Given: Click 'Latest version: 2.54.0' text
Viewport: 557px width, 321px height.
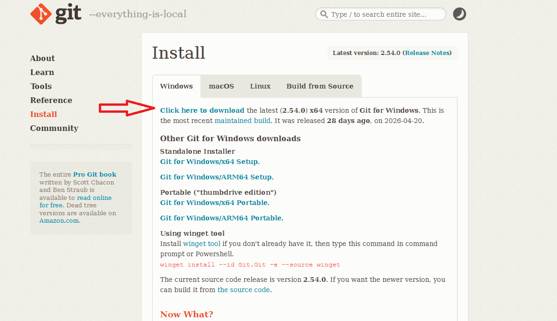Looking at the screenshot, I should (x=366, y=53).
